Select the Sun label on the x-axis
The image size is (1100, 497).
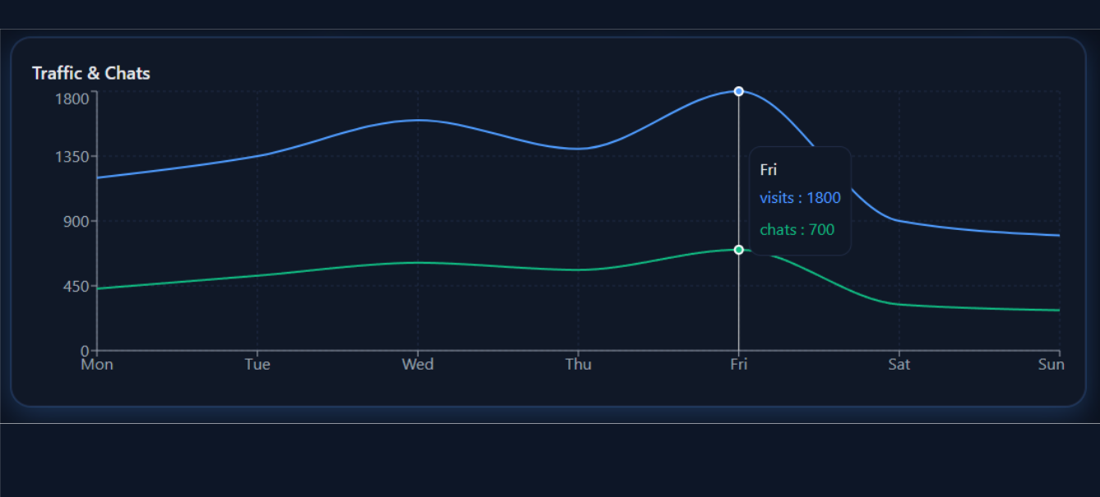1051,365
